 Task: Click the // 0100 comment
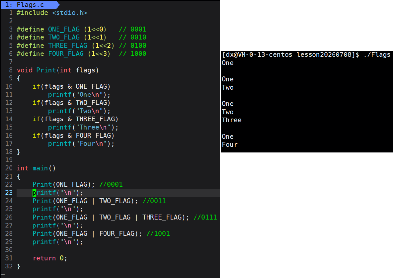(x=132, y=46)
